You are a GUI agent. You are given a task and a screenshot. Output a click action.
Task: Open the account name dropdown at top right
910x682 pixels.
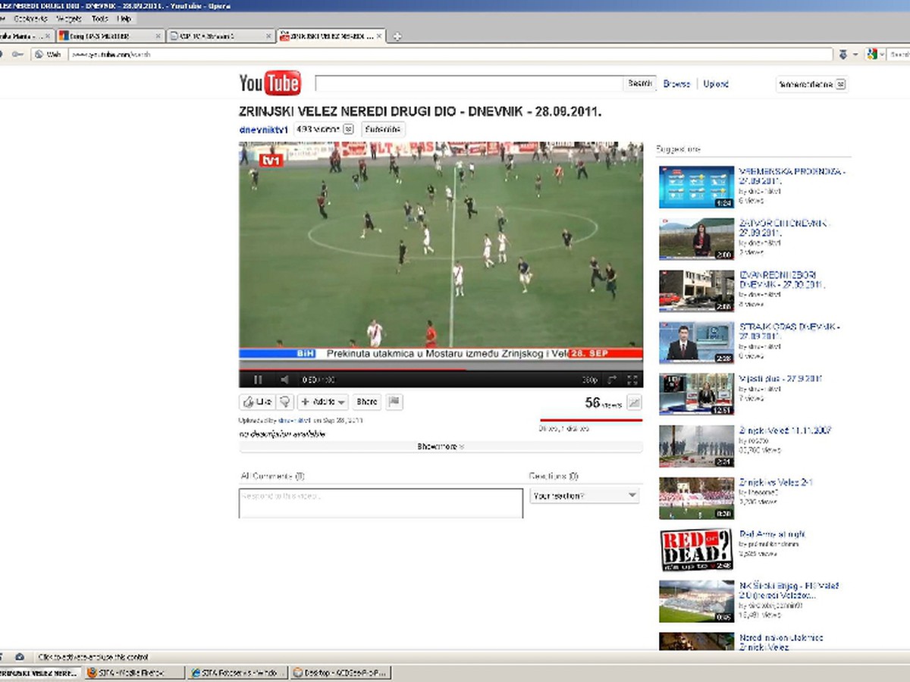coord(811,85)
